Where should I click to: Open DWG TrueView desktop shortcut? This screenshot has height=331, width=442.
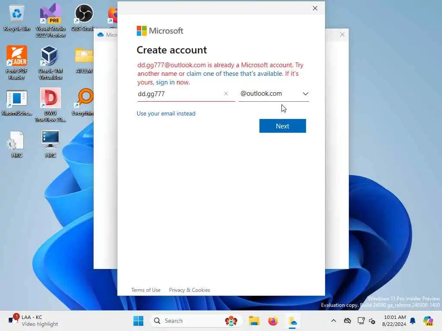50,105
